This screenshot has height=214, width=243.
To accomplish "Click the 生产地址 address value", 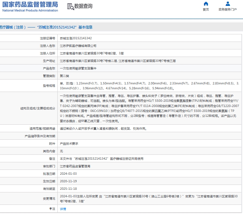I will point(118,61).
